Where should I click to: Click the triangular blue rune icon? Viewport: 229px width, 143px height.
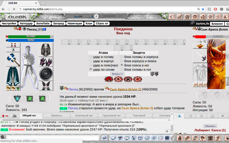(x=17, y=98)
